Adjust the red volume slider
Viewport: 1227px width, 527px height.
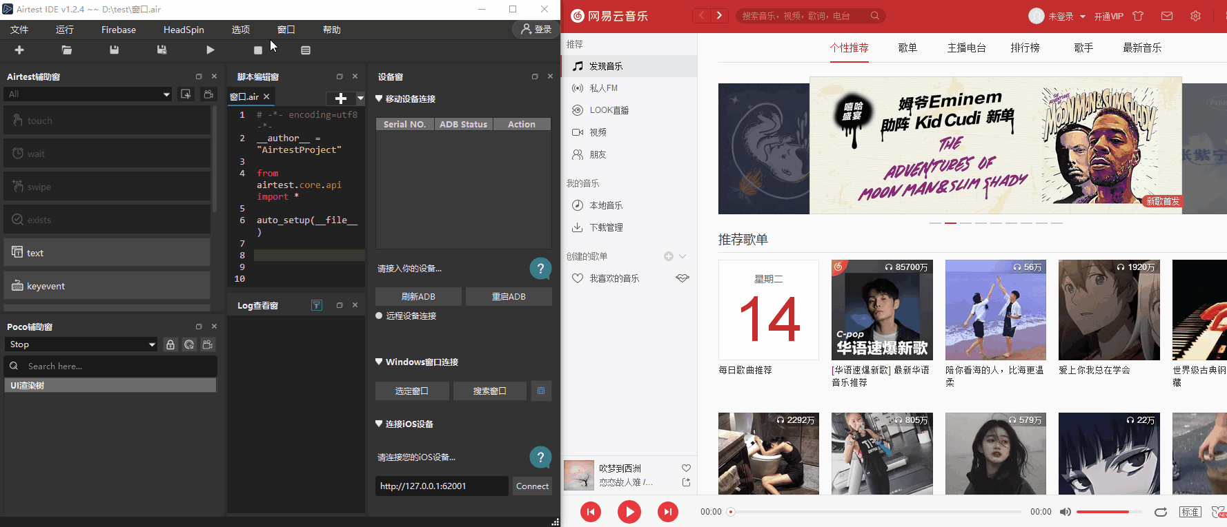point(1108,512)
